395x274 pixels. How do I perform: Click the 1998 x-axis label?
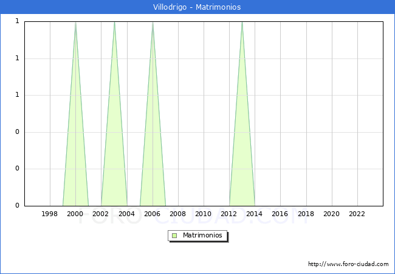coord(50,214)
